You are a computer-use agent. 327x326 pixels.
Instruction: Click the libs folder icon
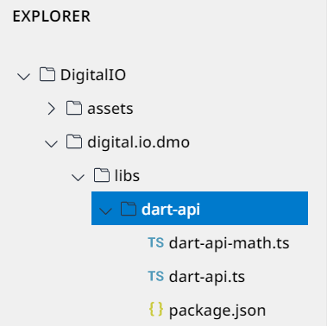point(102,175)
